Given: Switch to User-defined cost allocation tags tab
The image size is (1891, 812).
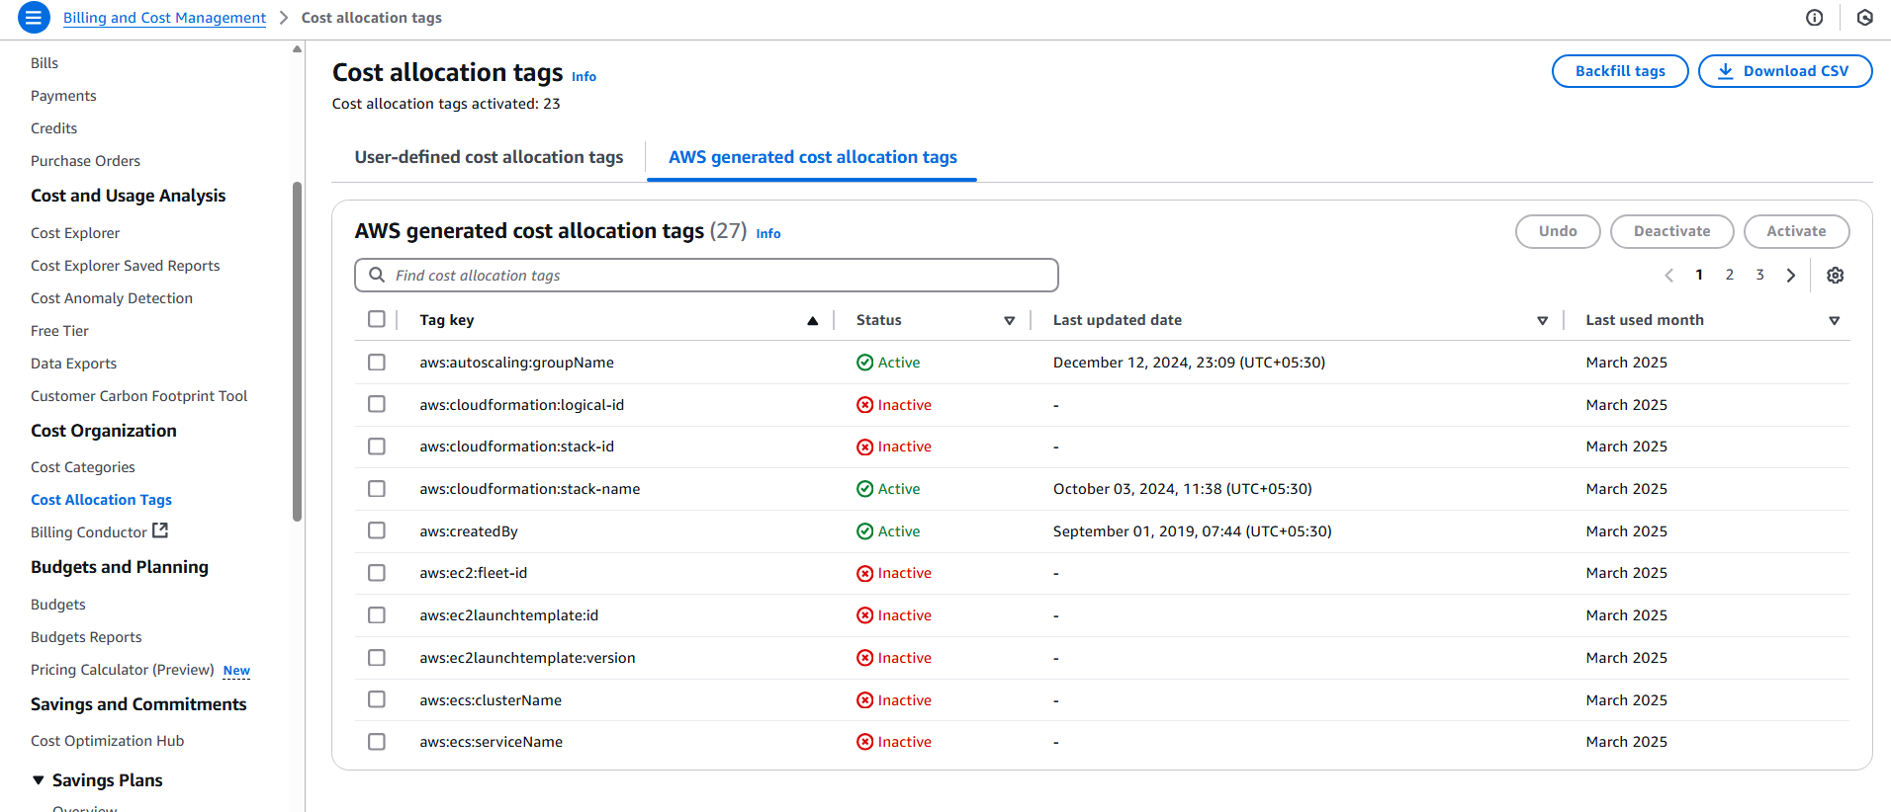Looking at the screenshot, I should 489,157.
